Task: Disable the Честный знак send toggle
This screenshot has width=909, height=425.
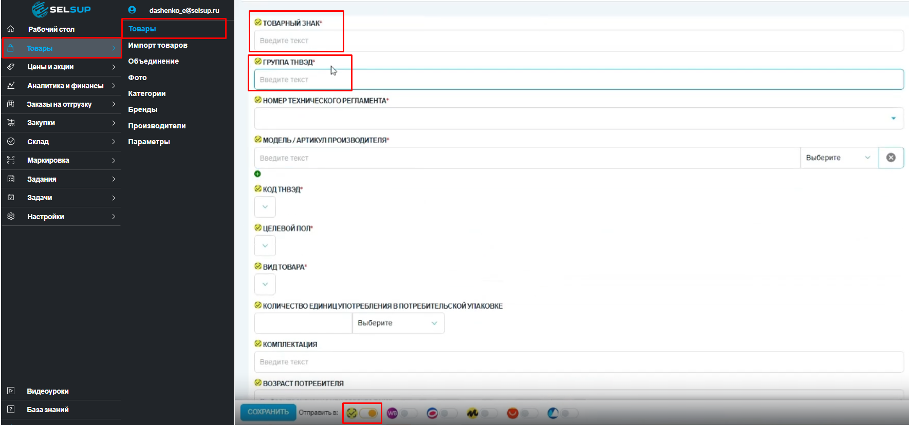Action: pos(368,413)
